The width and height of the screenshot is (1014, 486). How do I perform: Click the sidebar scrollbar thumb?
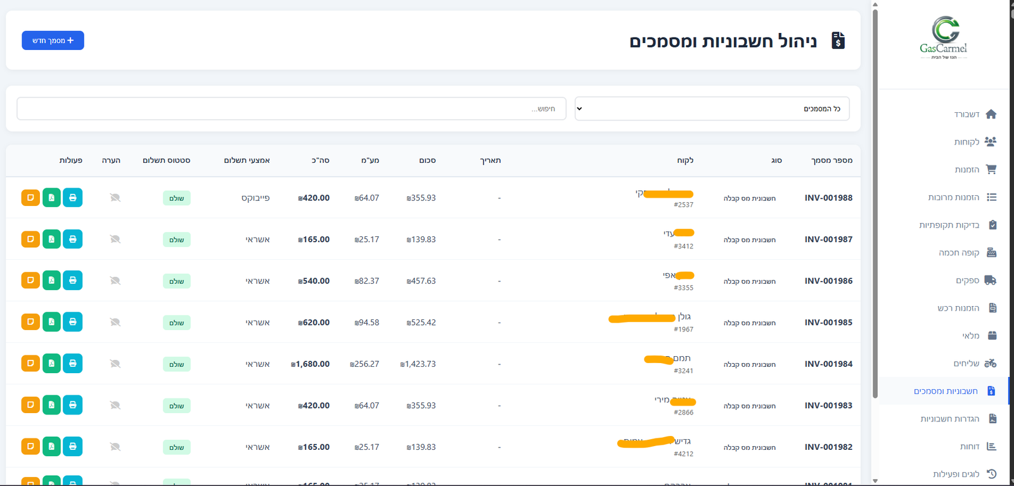coord(875,203)
